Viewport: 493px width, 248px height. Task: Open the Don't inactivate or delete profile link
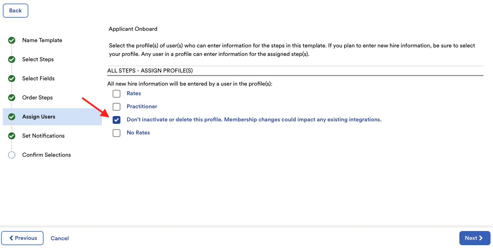click(x=254, y=120)
